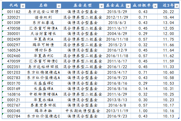
Task: Click the fund name 东方红价值精选C
Action: coord(43,116)
